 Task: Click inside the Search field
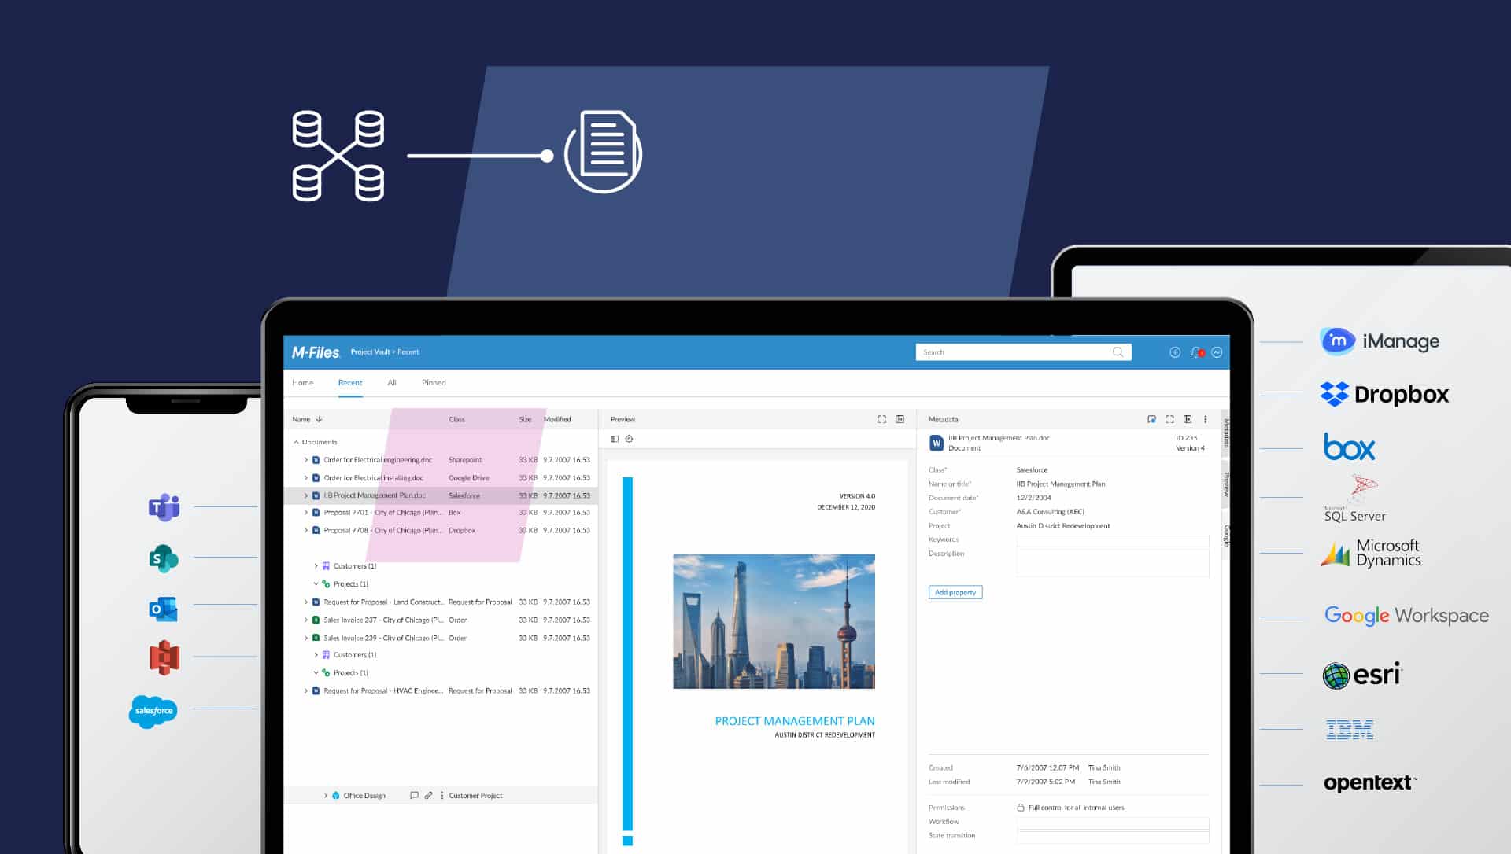pos(1015,352)
